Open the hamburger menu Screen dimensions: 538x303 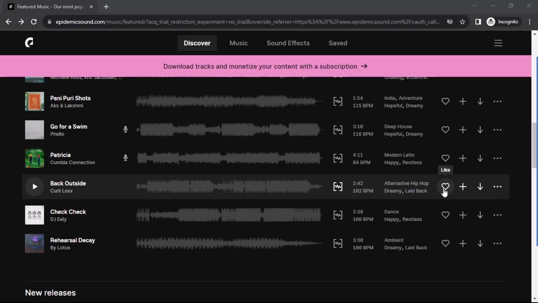click(x=498, y=43)
